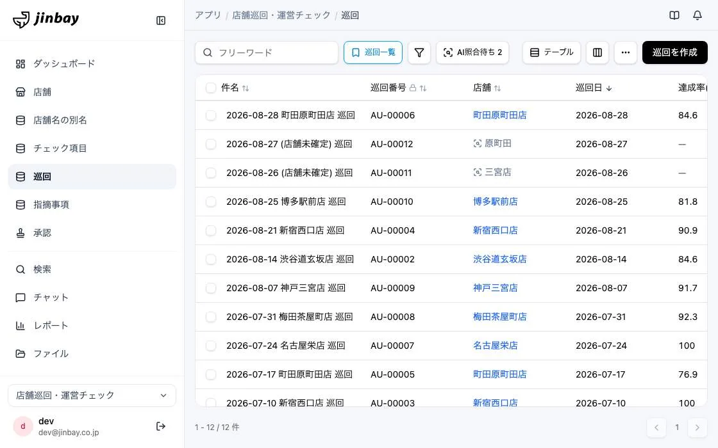Open 梅田茶屋町店 store link
718x448 pixels.
click(x=499, y=317)
